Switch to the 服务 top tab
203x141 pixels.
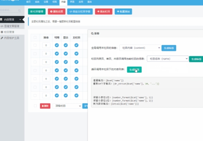(89, 2)
